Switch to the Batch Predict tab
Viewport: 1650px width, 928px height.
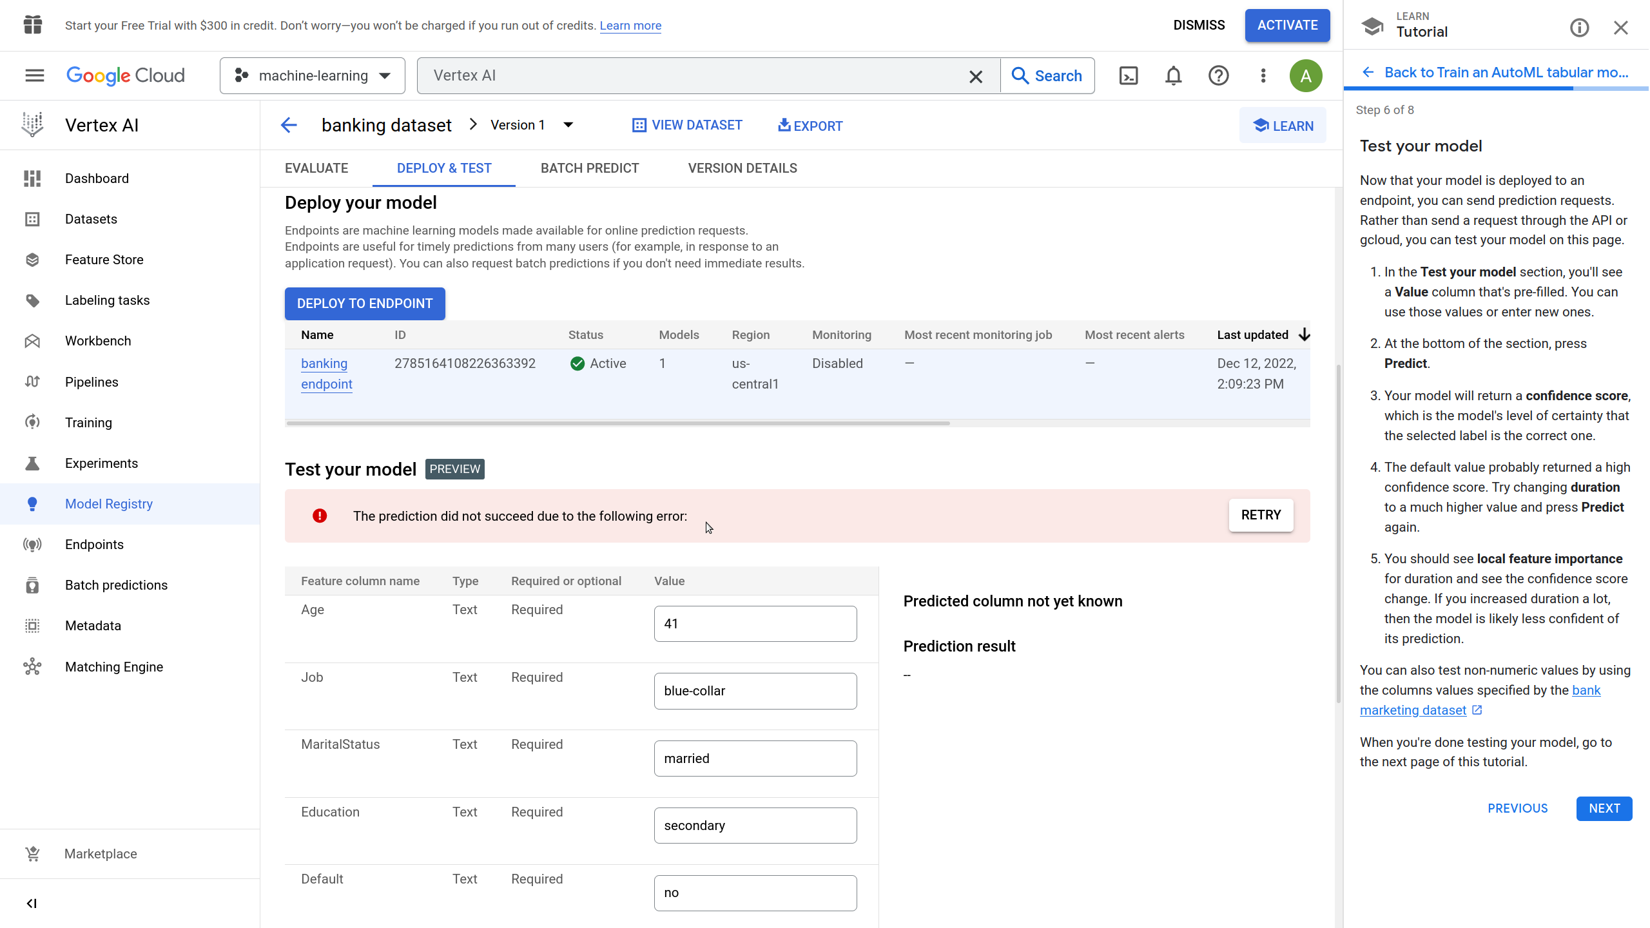click(589, 168)
